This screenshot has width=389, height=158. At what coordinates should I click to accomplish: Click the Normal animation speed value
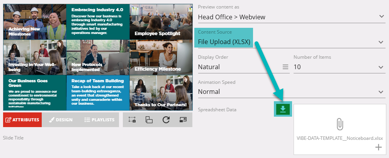(209, 92)
